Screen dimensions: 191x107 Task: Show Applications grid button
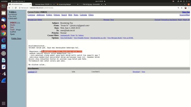4,103
